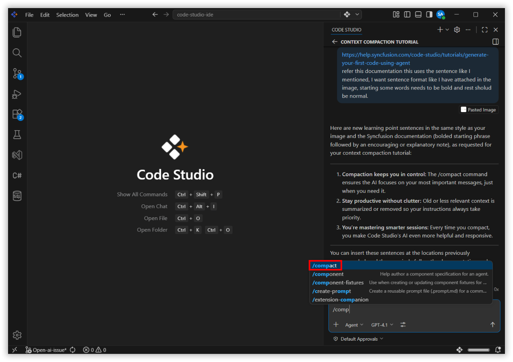513x362 pixels.
Task: Expand the command center dropdown chevron
Action: coord(357,15)
